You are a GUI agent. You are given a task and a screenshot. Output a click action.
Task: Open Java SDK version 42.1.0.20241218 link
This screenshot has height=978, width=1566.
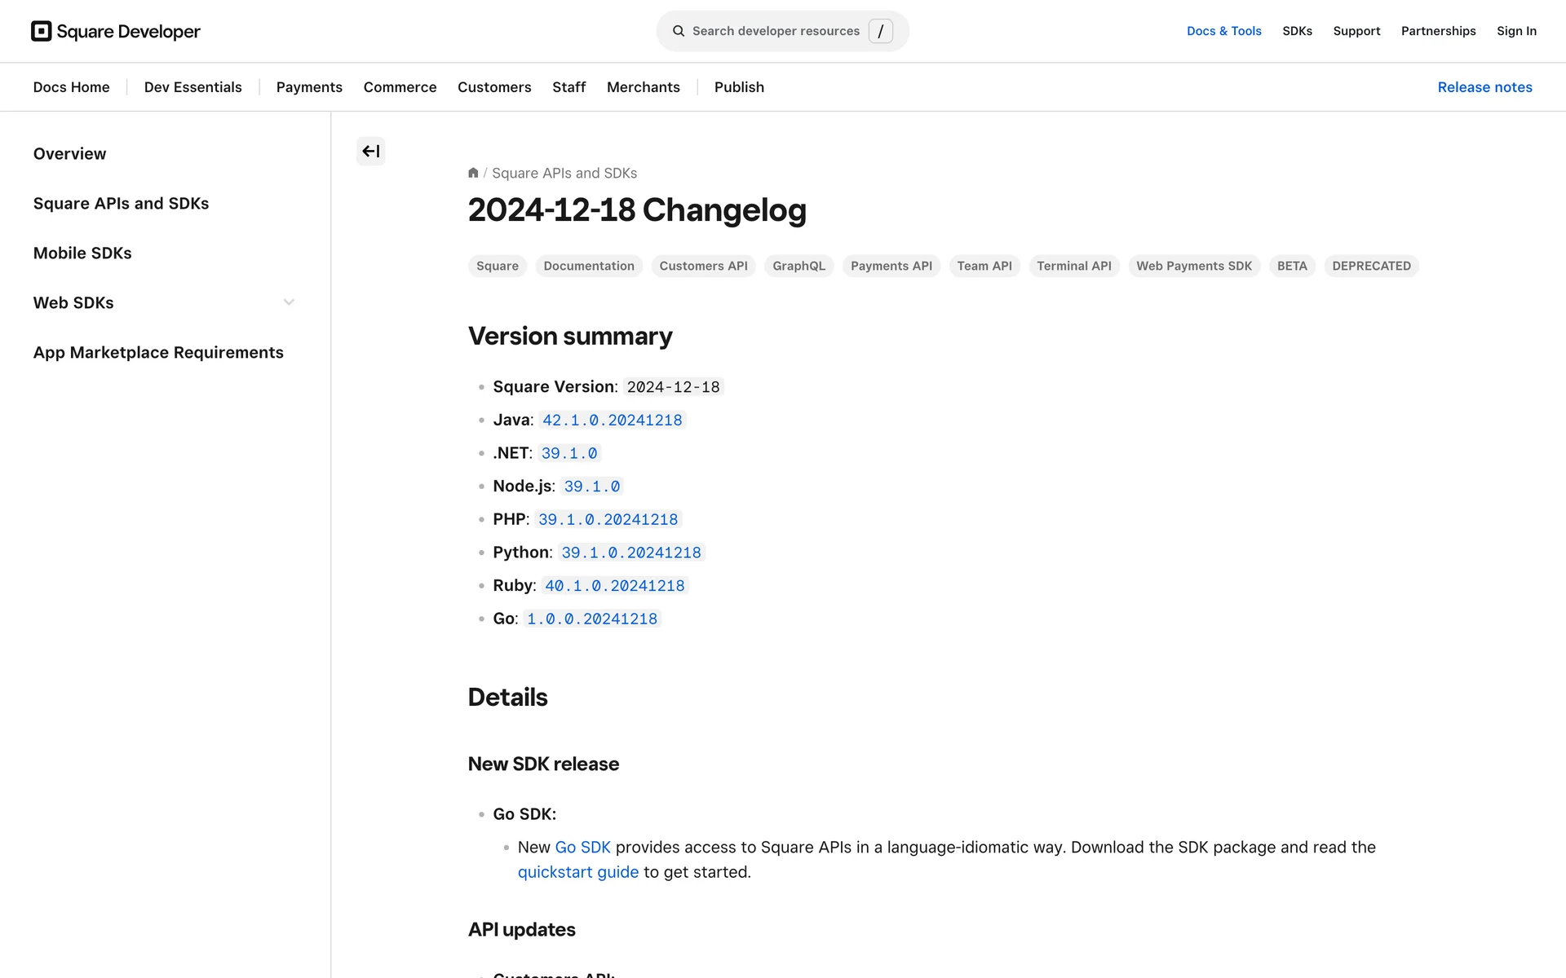(x=612, y=421)
